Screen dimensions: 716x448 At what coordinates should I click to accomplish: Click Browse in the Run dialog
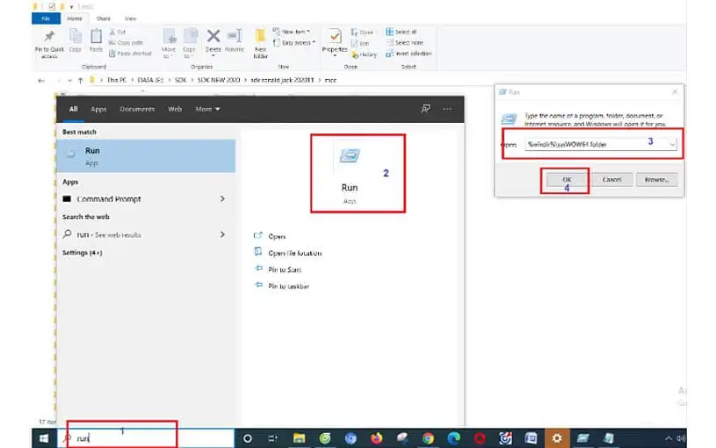tap(656, 180)
